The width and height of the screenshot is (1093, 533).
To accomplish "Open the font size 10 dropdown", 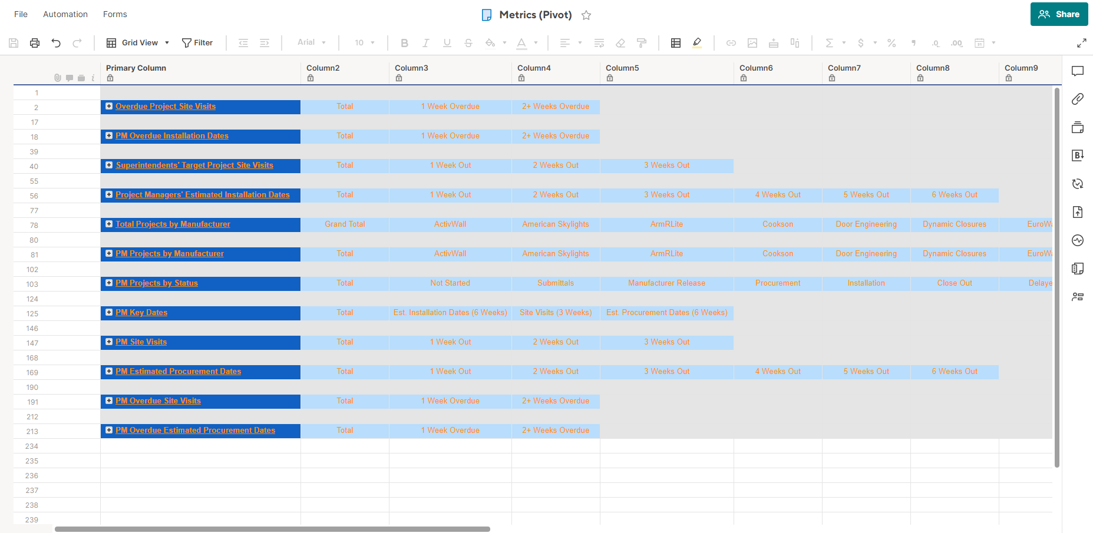I will coord(365,42).
